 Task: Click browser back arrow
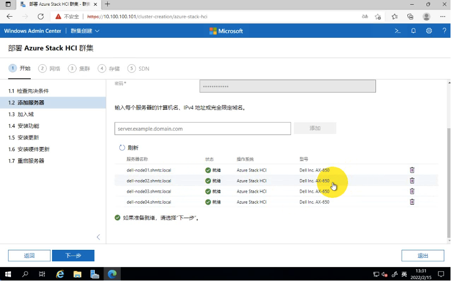[9, 16]
